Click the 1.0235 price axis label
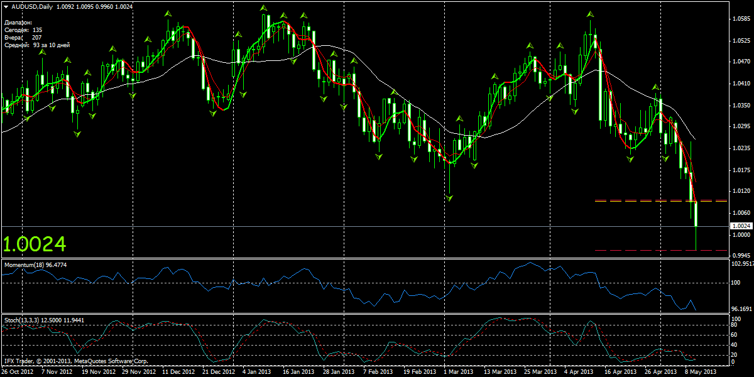This screenshot has height=377, width=754. click(x=741, y=148)
